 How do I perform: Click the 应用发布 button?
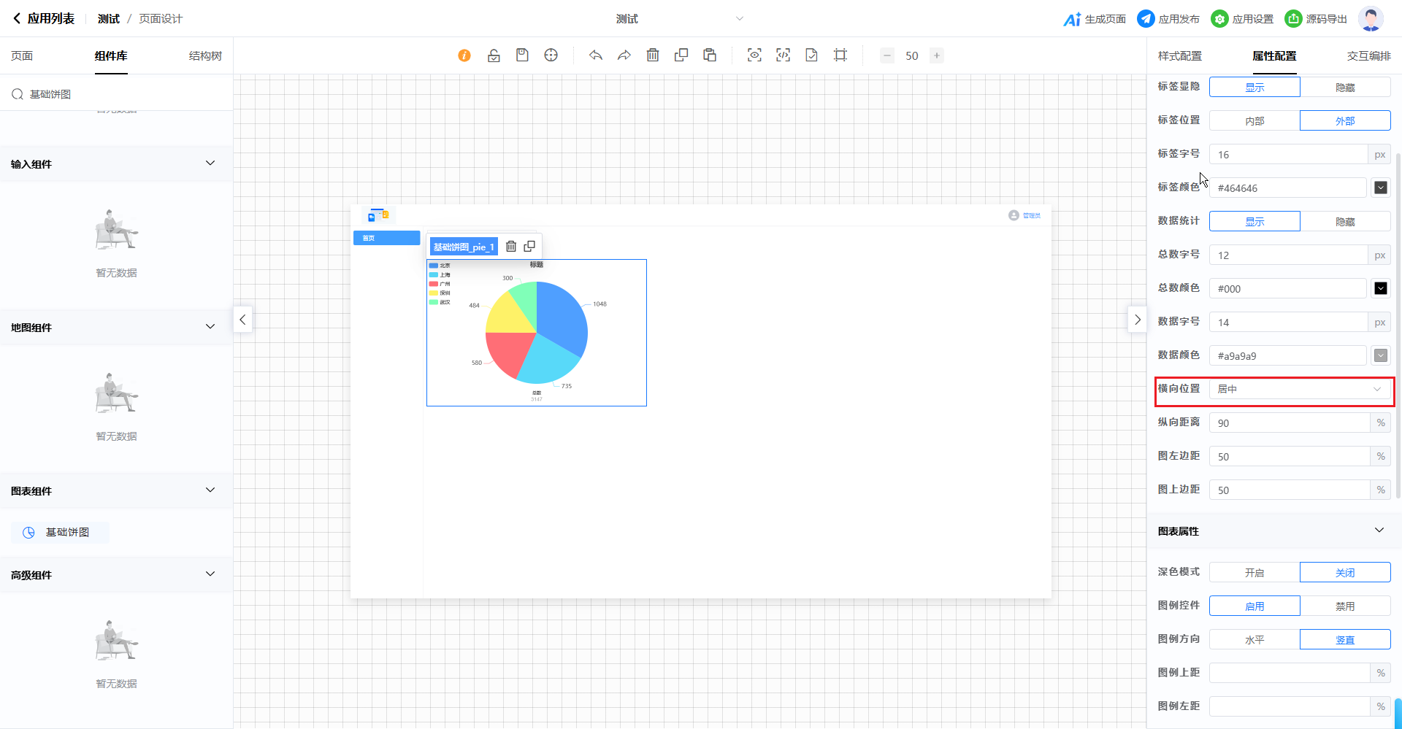point(1168,19)
